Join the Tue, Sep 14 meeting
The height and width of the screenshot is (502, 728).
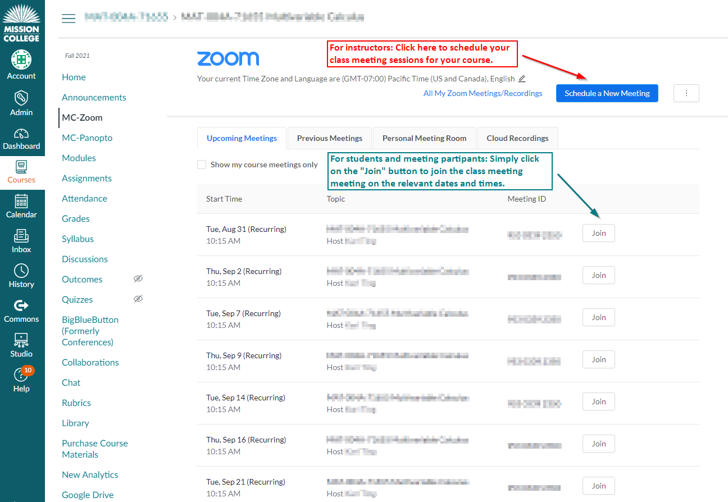pyautogui.click(x=599, y=401)
